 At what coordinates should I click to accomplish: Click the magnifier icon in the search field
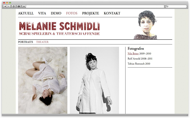coord(167,6)
